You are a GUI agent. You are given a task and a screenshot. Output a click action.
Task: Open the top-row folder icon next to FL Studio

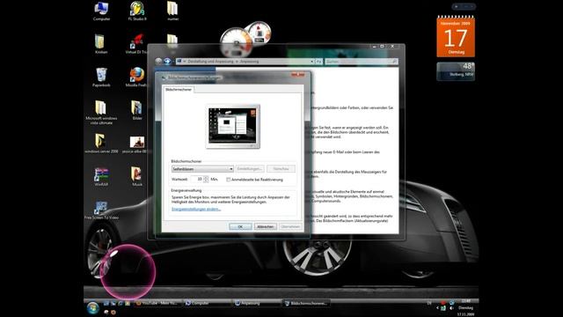(x=172, y=11)
